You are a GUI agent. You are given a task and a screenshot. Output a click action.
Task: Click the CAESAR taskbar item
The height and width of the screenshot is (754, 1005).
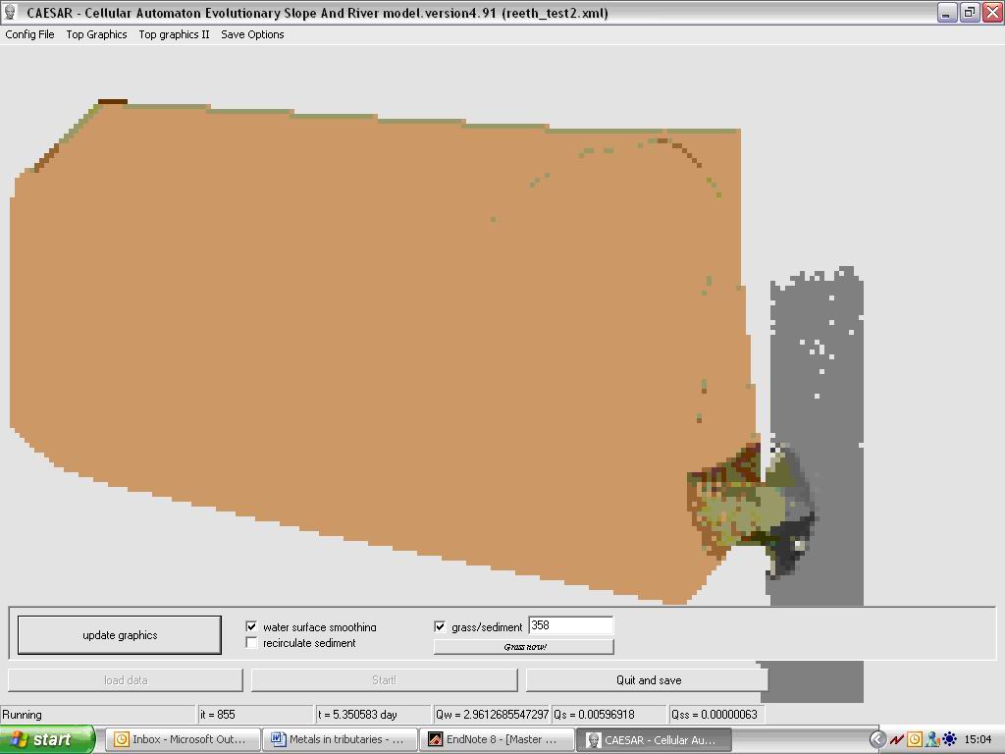pyautogui.click(x=654, y=739)
